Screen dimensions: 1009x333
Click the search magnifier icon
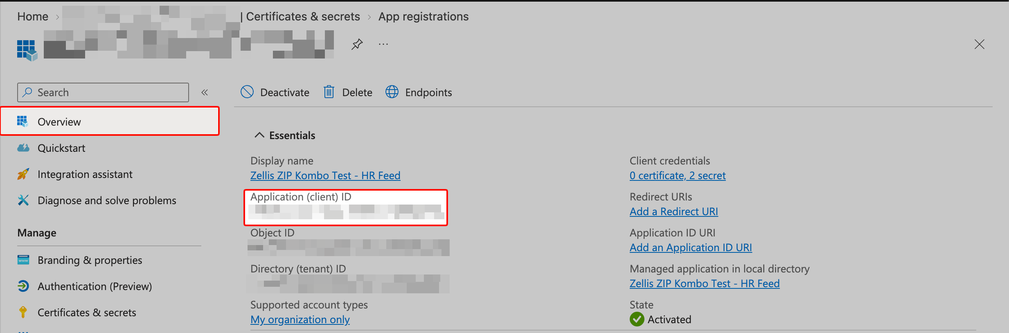27,92
